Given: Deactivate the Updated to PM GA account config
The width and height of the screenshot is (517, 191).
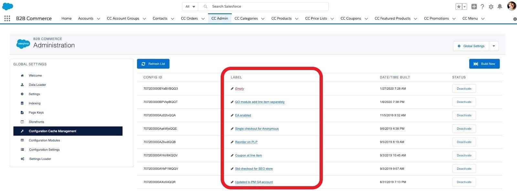Looking at the screenshot, I should pos(464,182).
